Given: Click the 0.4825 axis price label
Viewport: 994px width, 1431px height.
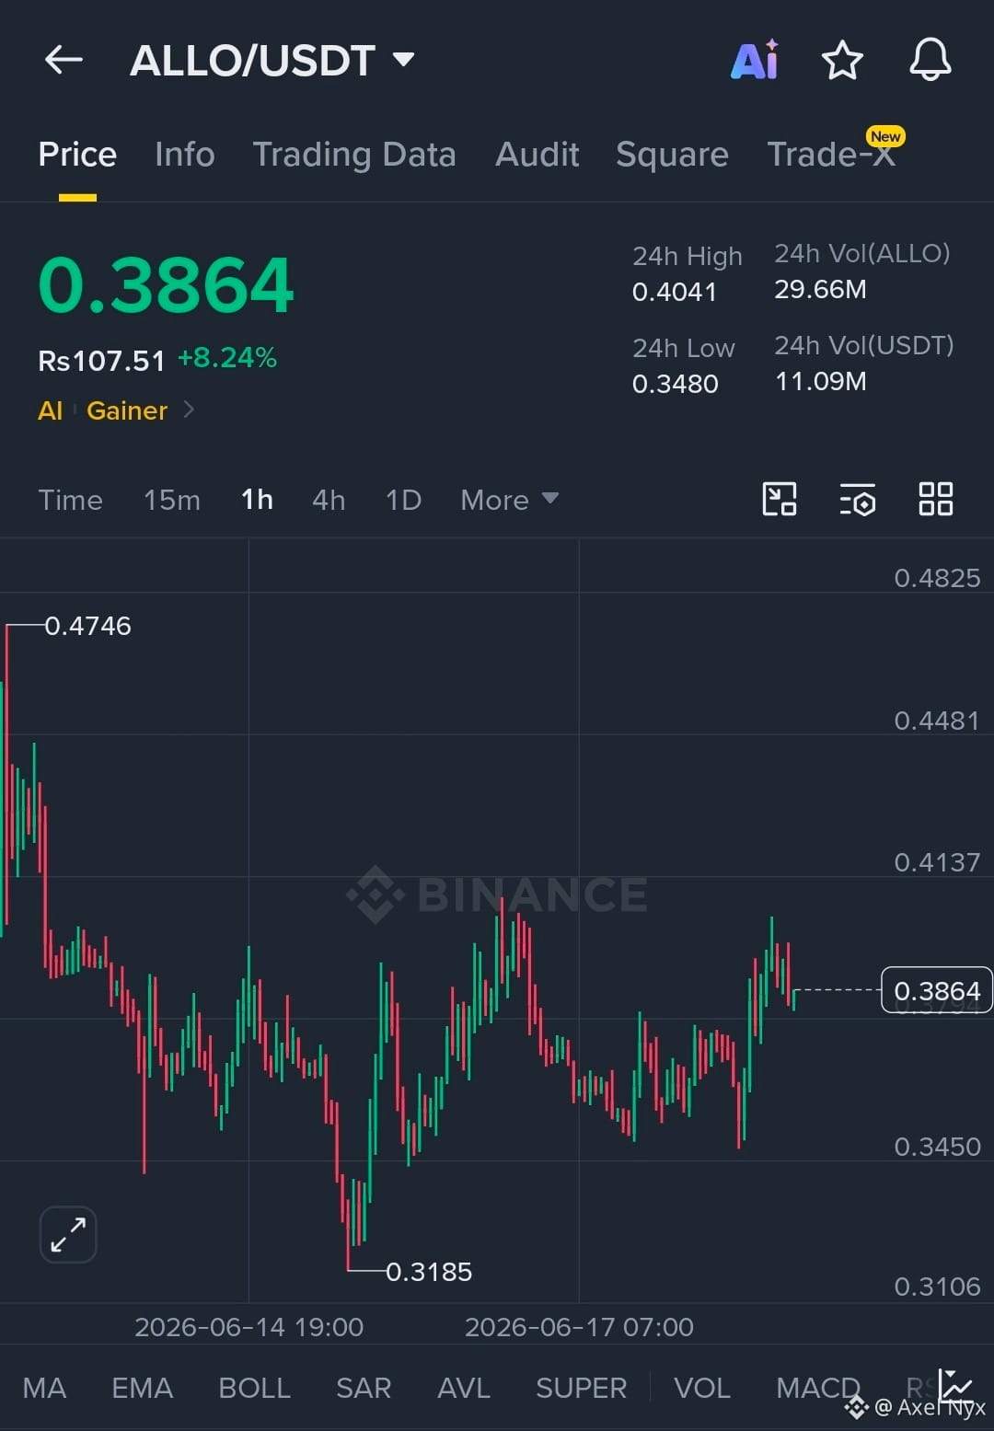Looking at the screenshot, I should tap(937, 578).
